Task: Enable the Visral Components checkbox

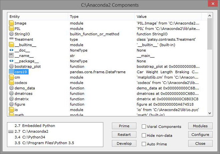Action: (144, 127)
